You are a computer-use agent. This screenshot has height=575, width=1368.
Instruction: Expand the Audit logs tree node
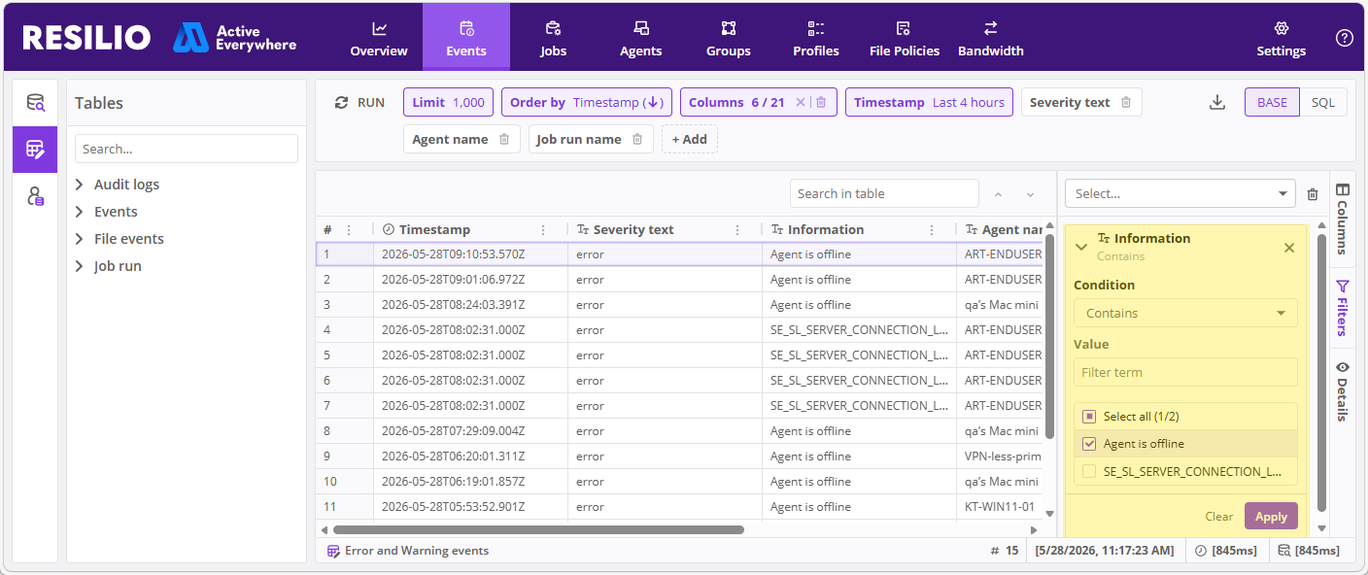coord(80,185)
